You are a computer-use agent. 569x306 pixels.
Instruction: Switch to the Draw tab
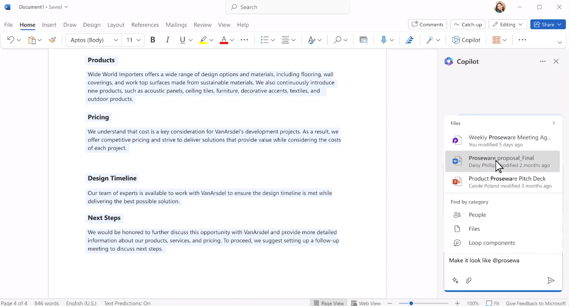tap(70, 25)
